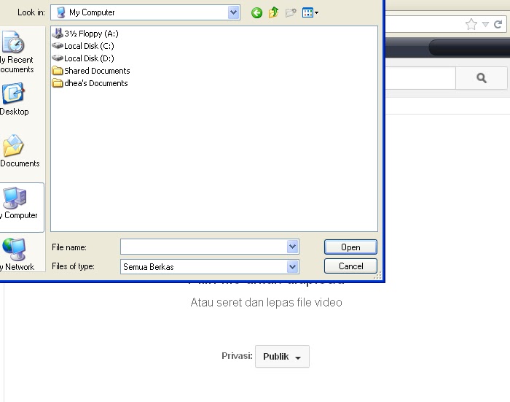Screen dimensions: 510x402
Task: Click the 'File name:' label
Action: click(x=69, y=247)
